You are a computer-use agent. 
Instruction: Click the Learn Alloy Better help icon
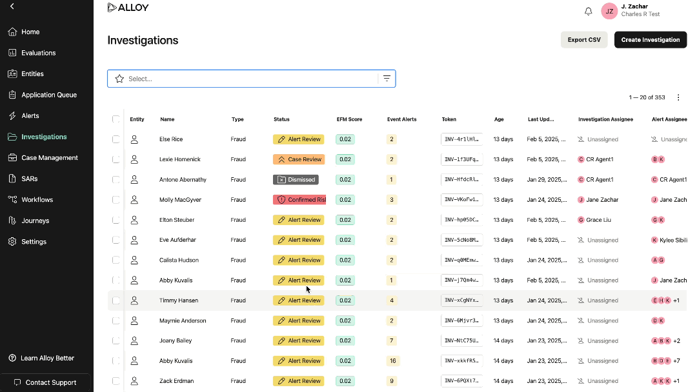point(12,358)
